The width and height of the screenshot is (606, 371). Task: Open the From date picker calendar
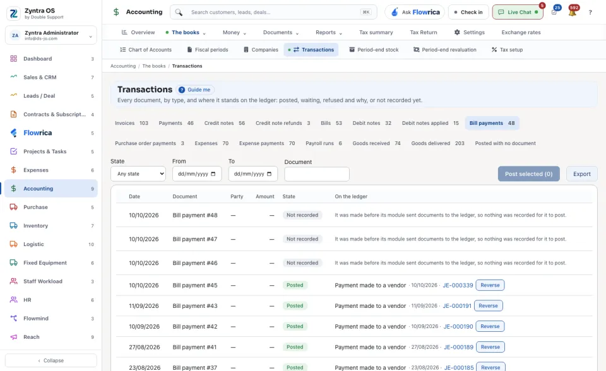pos(213,174)
